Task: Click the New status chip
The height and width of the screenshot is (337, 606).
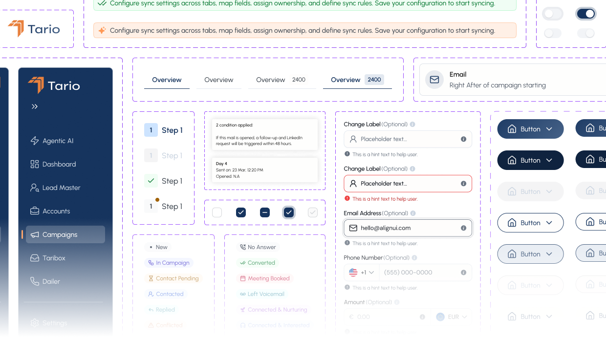Action: pos(158,247)
